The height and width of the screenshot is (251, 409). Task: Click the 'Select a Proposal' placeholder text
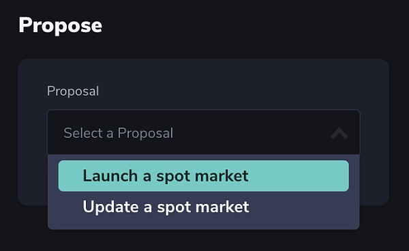click(119, 133)
